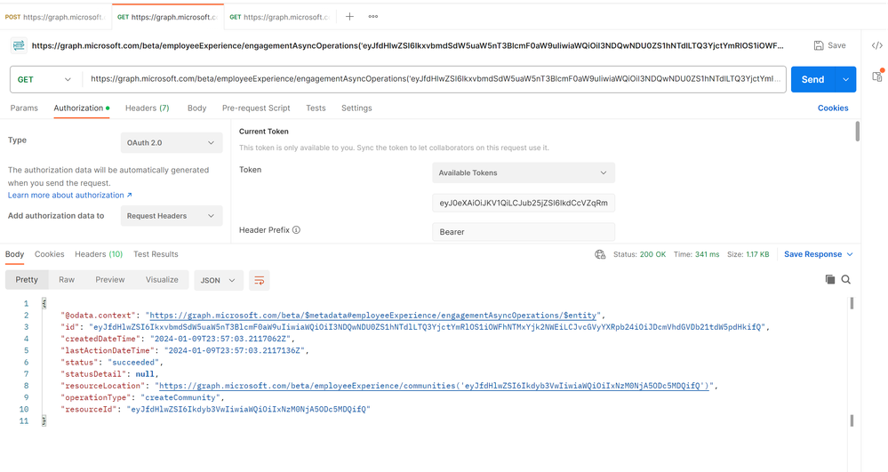Viewport: 888px width, 472px height.
Task: Open the response Cookies tab
Action: coord(49,254)
